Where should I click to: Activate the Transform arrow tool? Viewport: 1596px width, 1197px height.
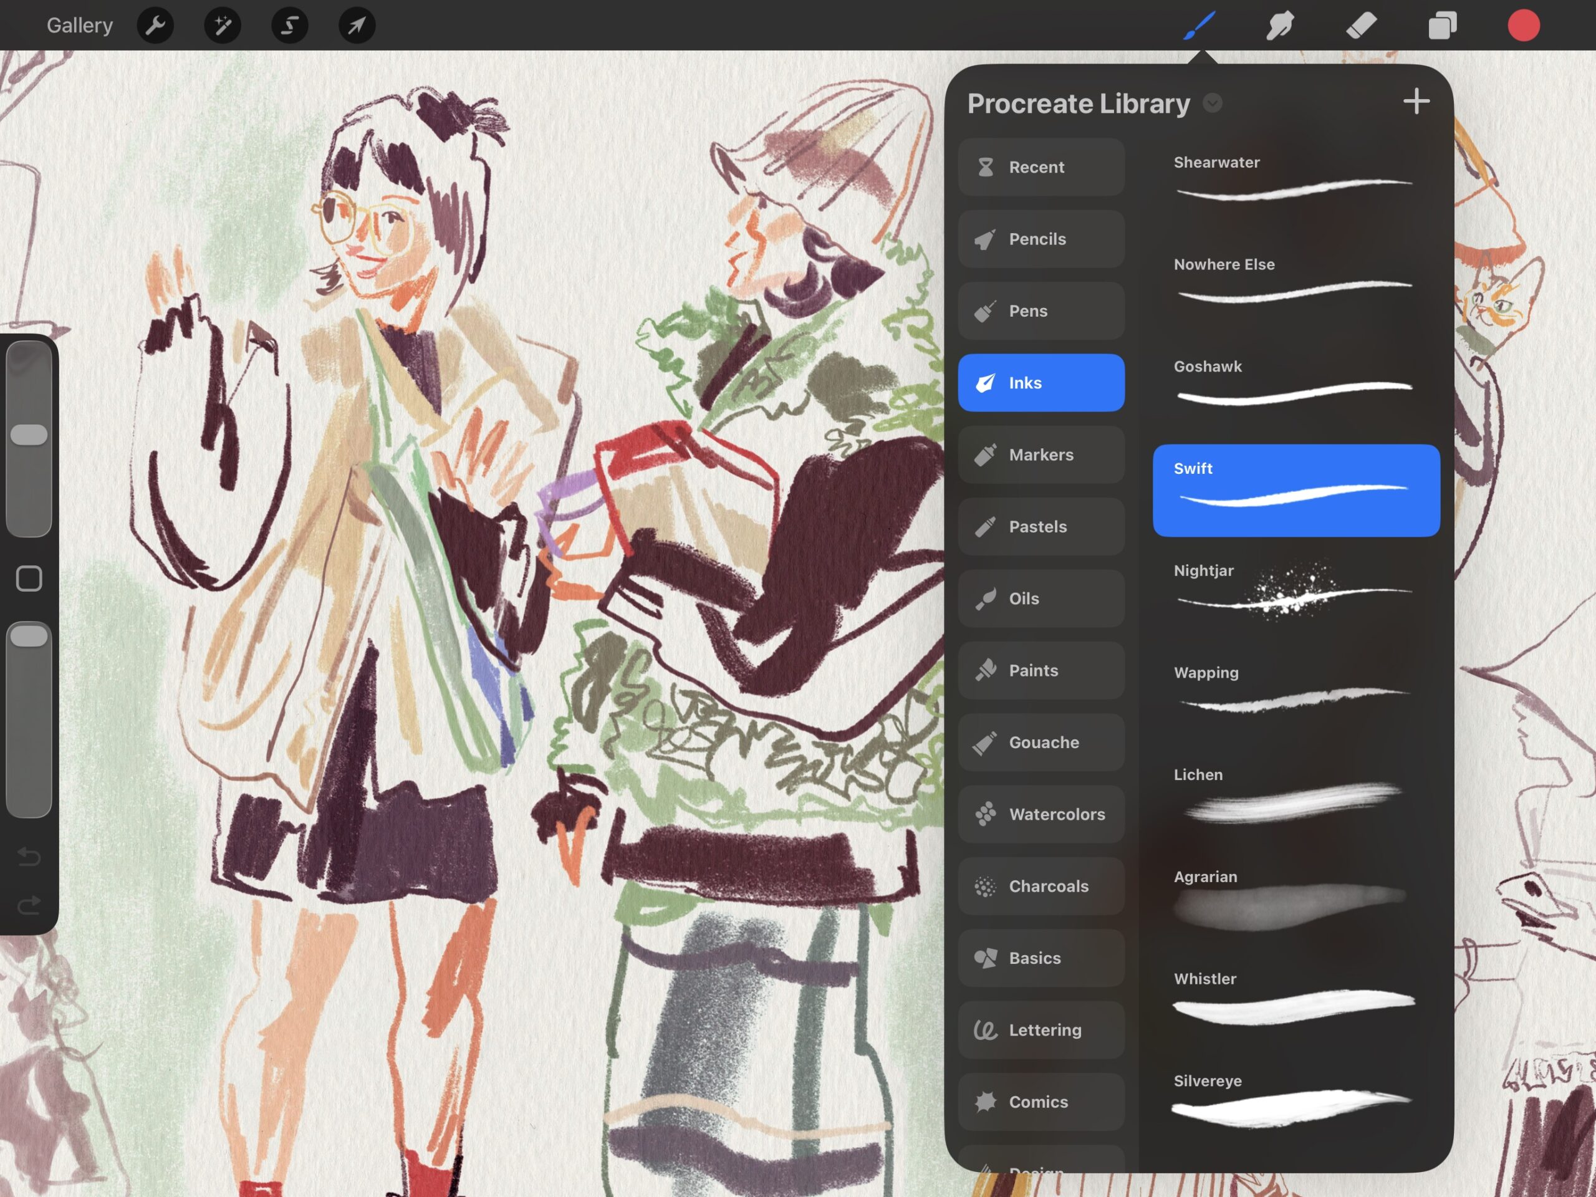pyautogui.click(x=357, y=26)
